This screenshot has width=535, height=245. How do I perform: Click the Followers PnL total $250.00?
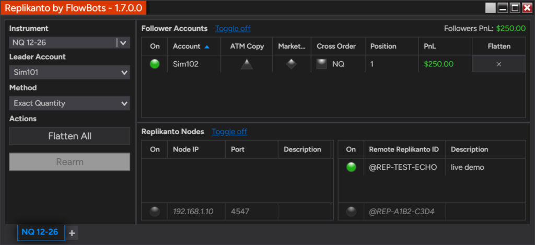(511, 29)
